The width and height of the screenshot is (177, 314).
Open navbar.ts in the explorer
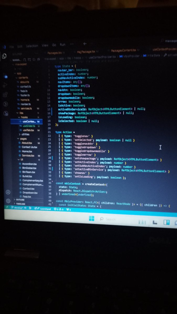coord(26,104)
